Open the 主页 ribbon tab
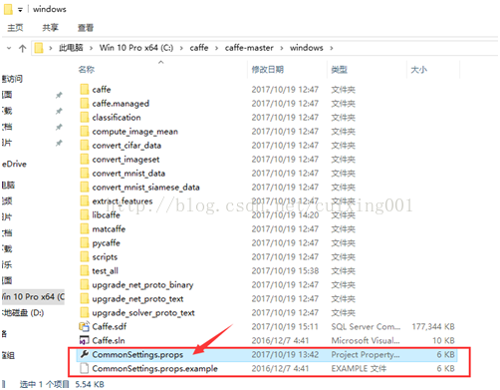500x390 pixels. pos(15,28)
